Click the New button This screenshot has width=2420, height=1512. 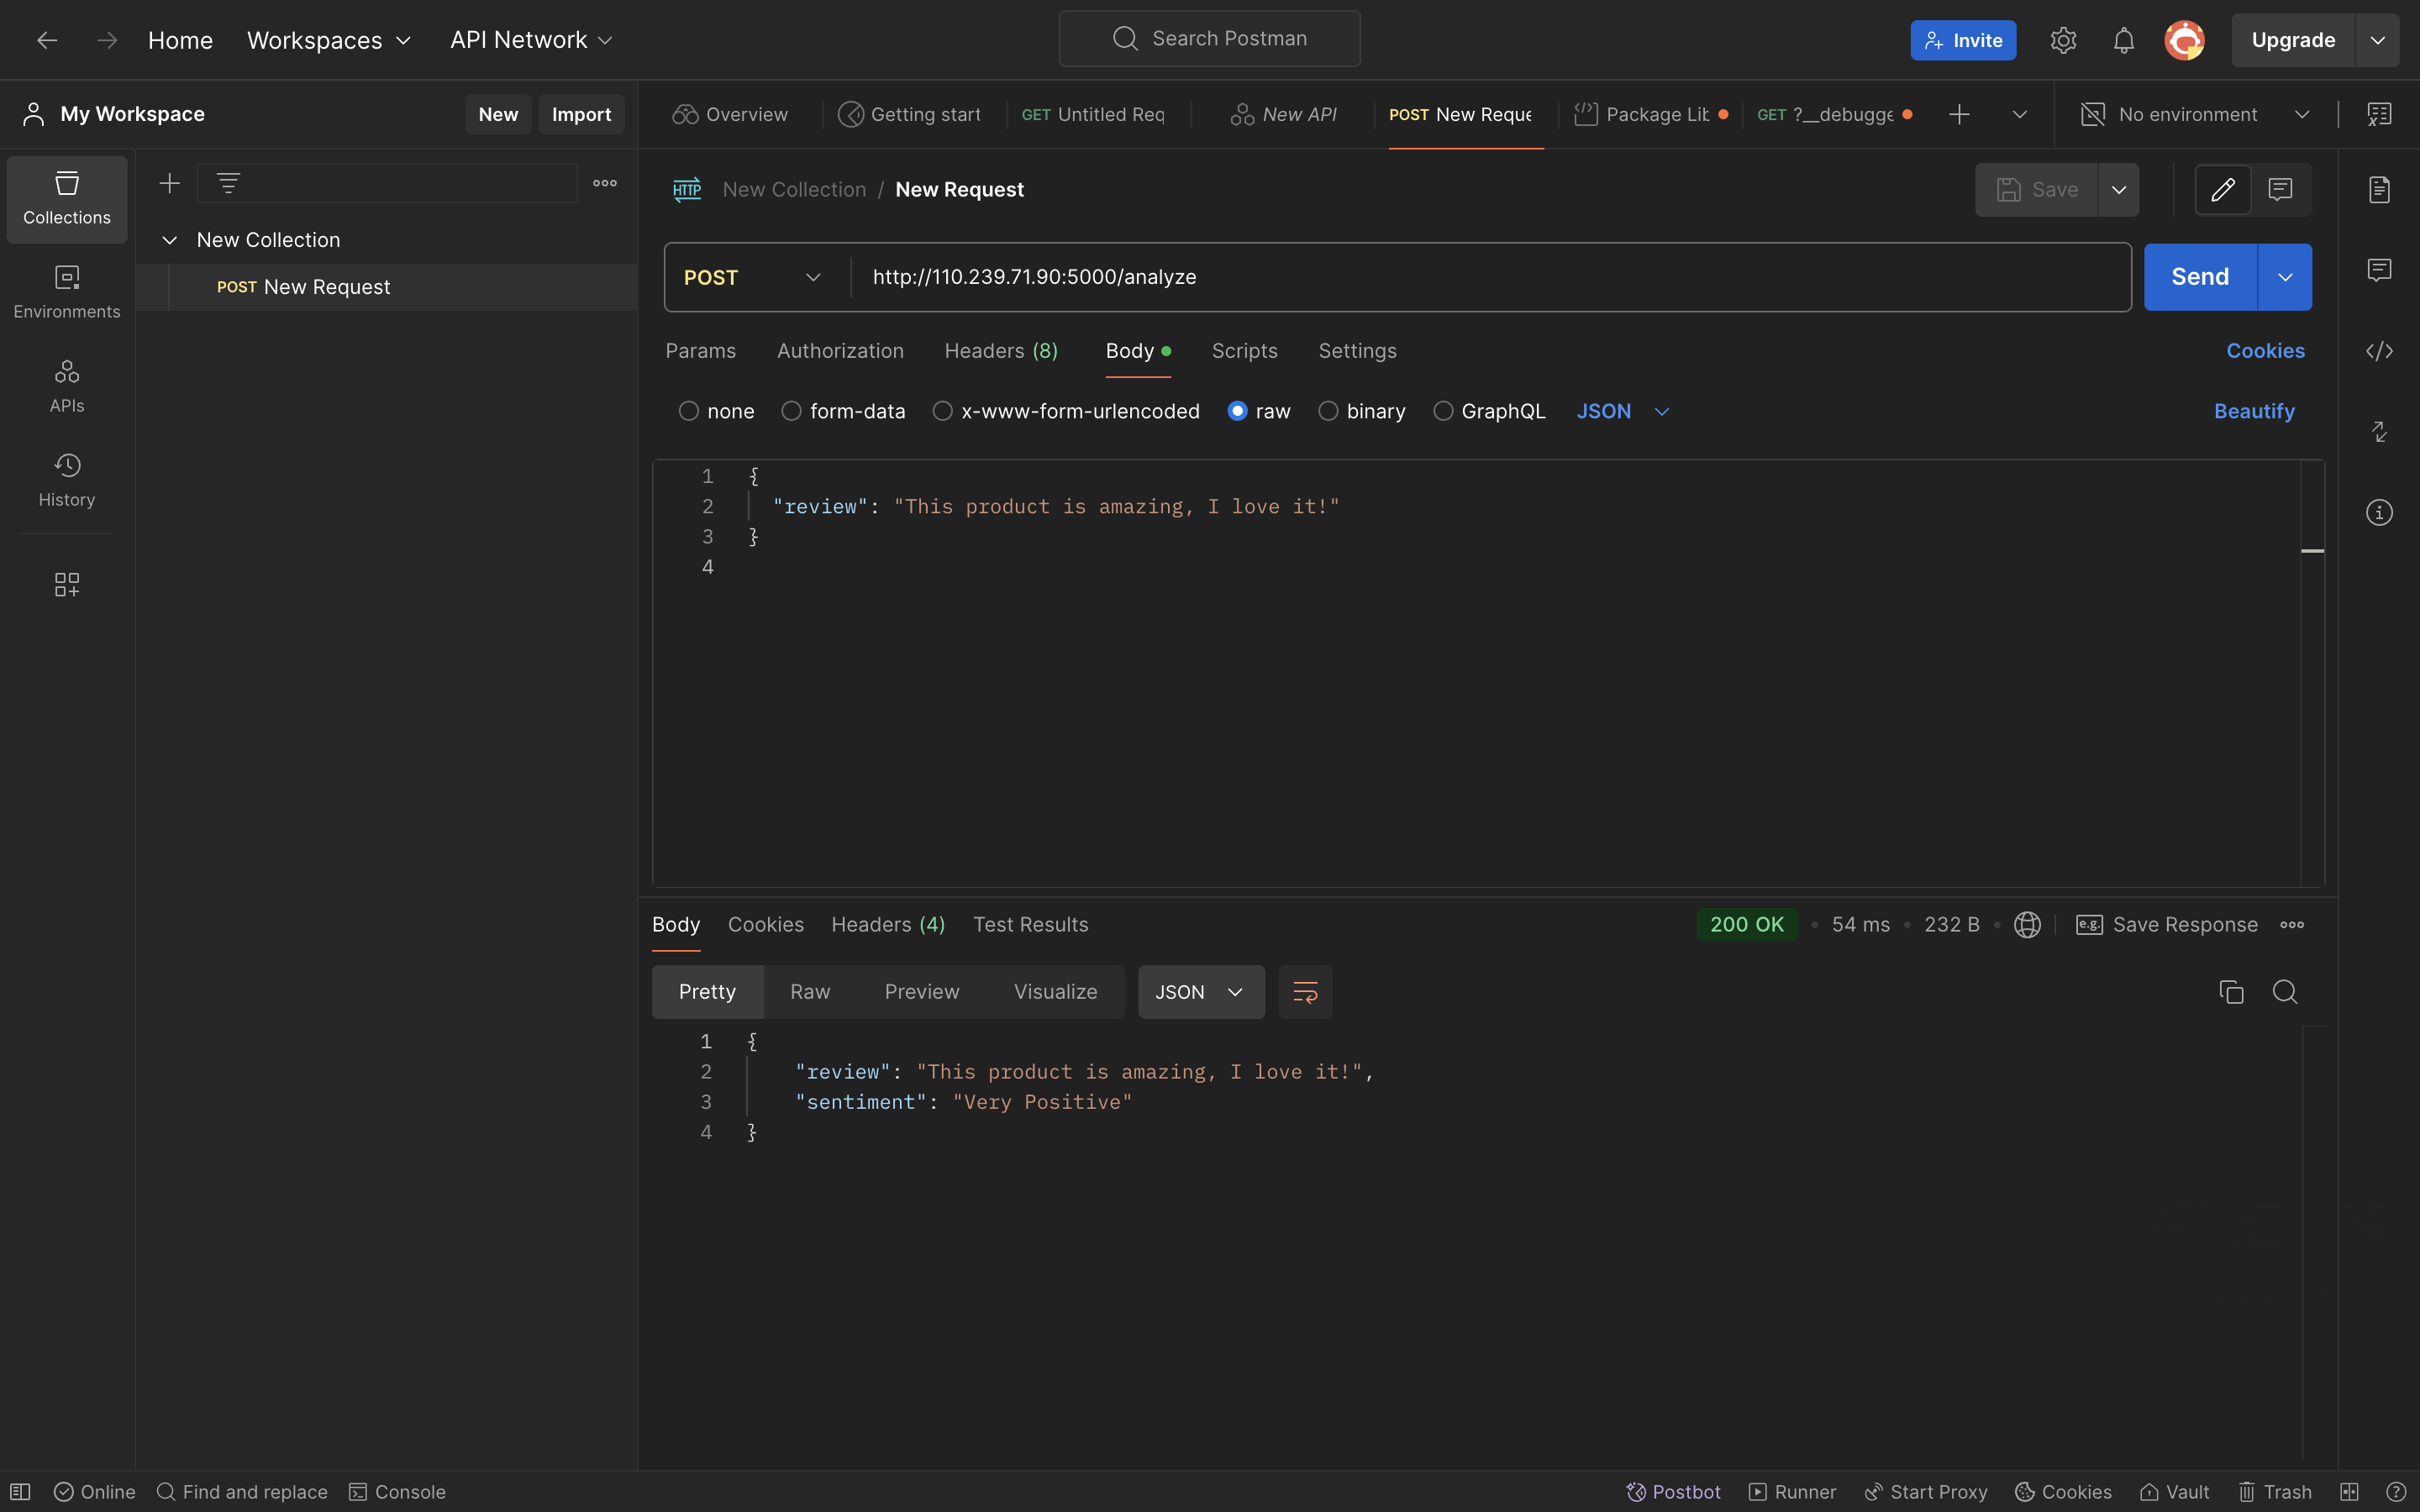(x=498, y=114)
